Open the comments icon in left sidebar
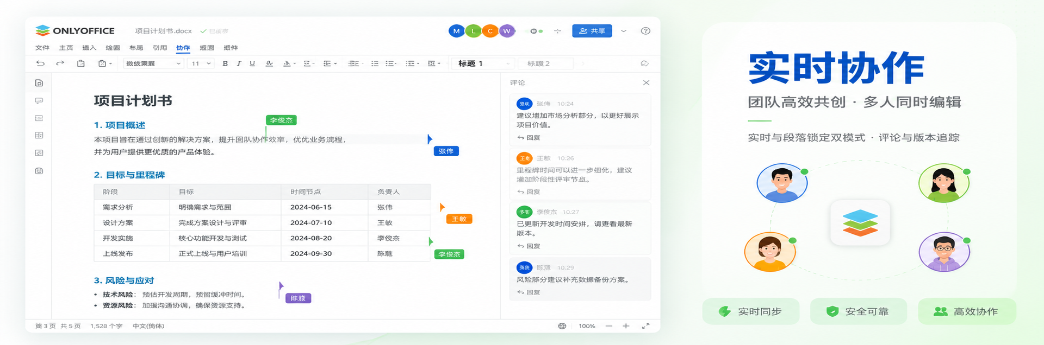 pos(39,101)
